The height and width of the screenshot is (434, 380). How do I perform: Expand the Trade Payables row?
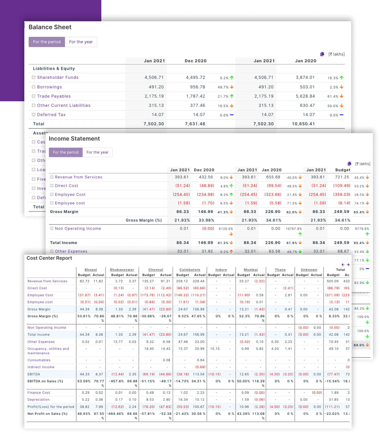coord(33,96)
